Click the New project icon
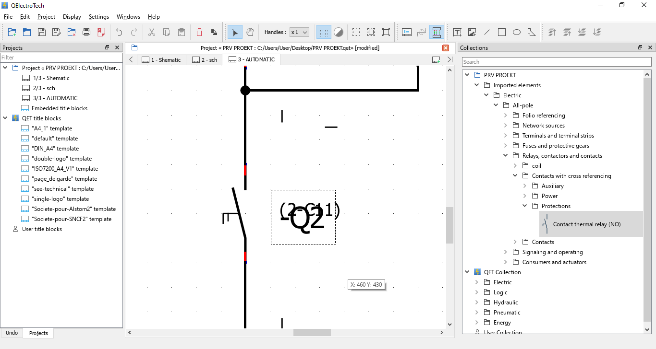The height and width of the screenshot is (349, 656). point(12,32)
